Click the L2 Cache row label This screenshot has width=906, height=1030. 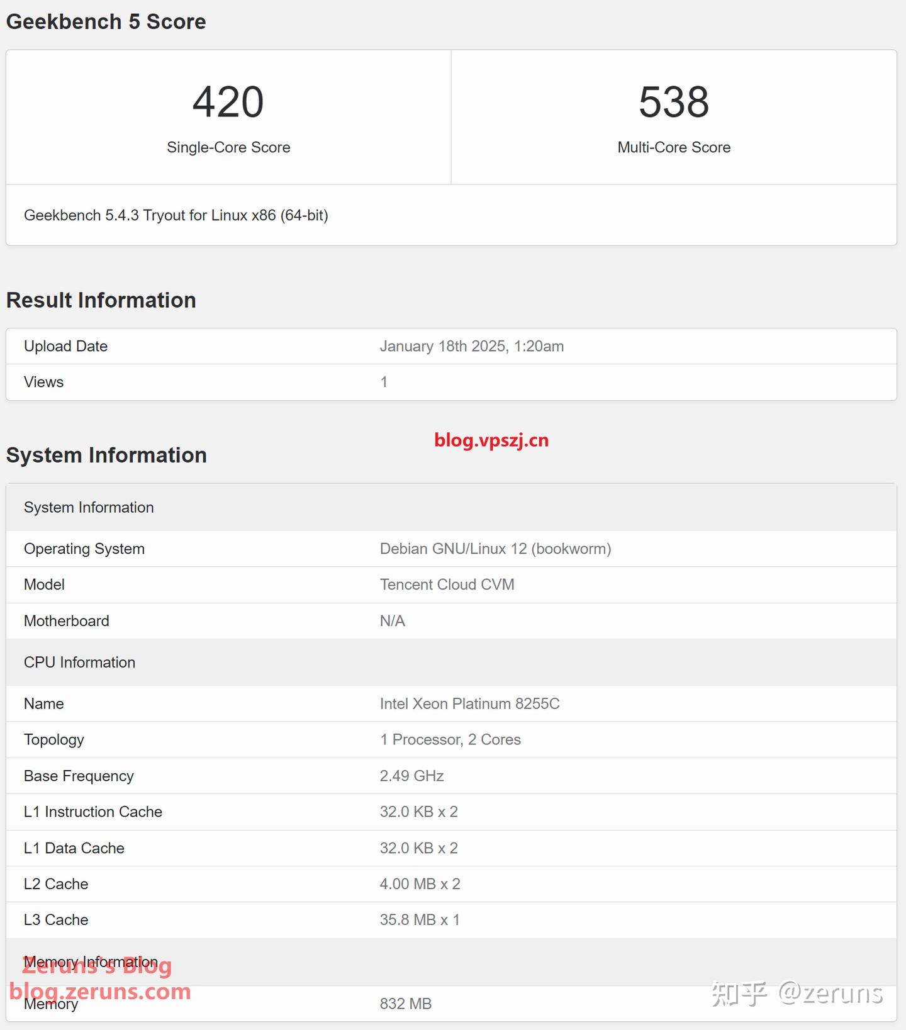[56, 884]
